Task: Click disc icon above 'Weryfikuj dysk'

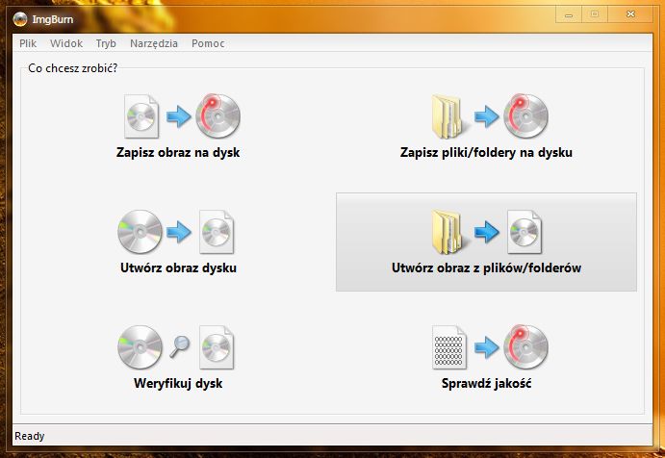Action: (140, 347)
